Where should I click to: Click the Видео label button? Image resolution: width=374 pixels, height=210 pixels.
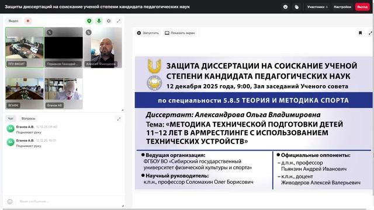tap(13, 21)
